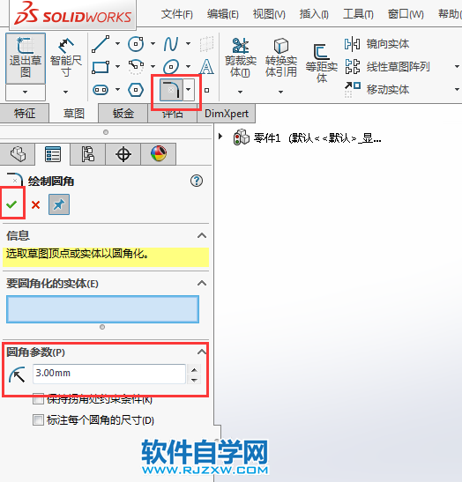462x482 pixels.
Task: Open the Exit Sketch dropdown arrow
Action: [26, 92]
